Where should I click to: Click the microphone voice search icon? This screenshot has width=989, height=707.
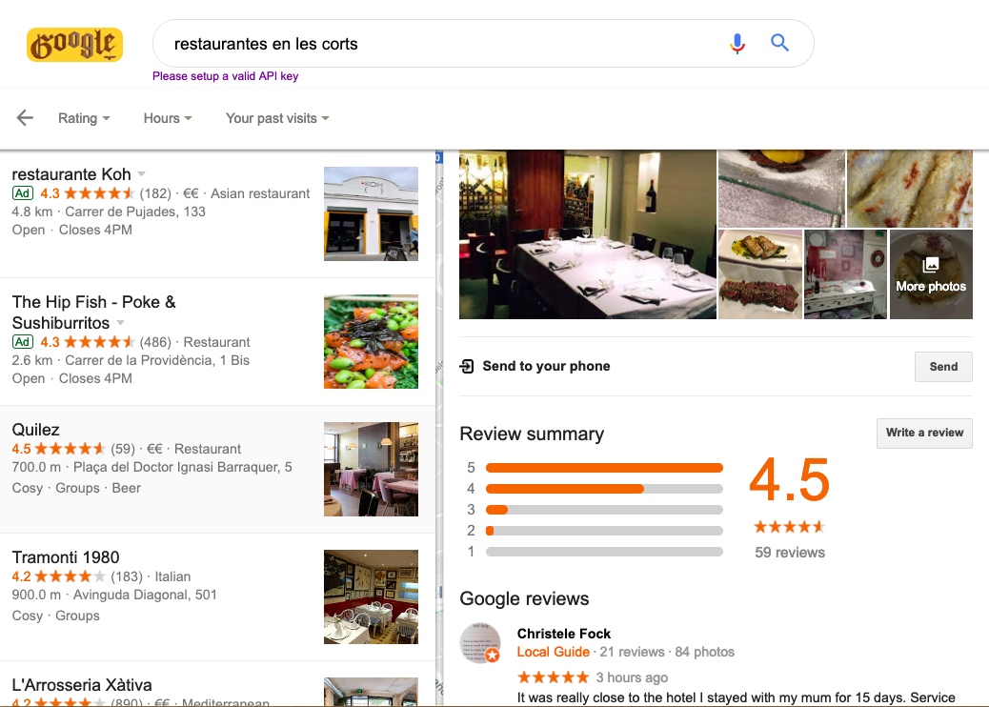tap(737, 43)
